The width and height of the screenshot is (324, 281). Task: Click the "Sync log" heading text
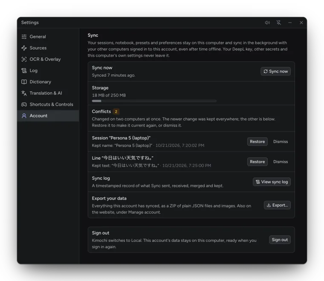[101, 178]
